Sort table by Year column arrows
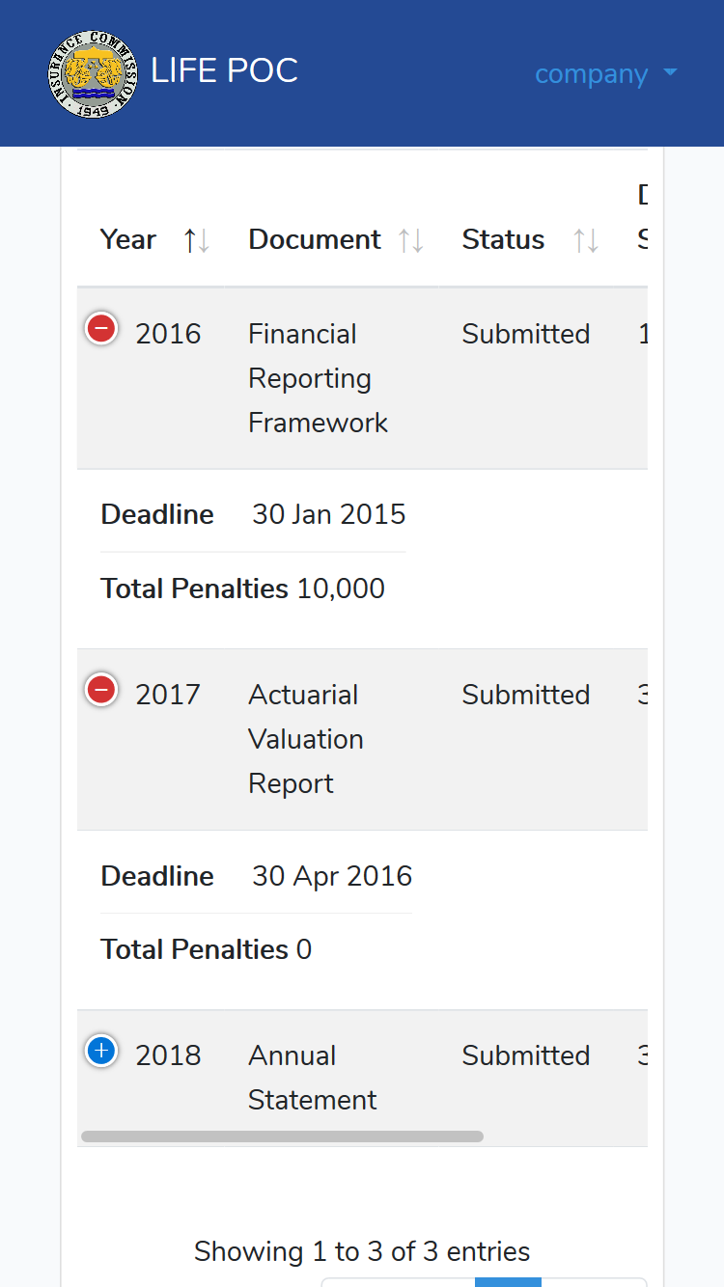Viewport: 724px width, 1287px height. pyautogui.click(x=197, y=240)
